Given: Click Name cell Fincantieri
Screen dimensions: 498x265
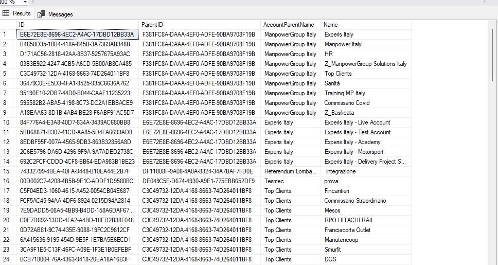Looking at the screenshot, I should coord(366,191).
